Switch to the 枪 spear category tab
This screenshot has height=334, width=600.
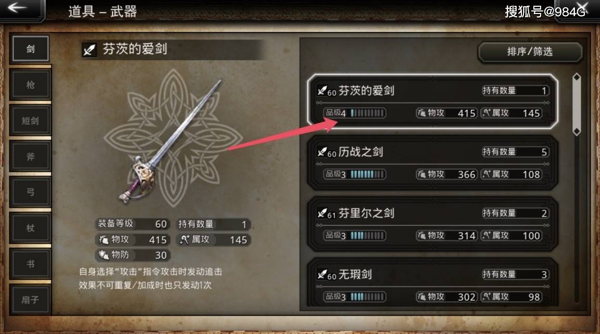click(x=31, y=84)
